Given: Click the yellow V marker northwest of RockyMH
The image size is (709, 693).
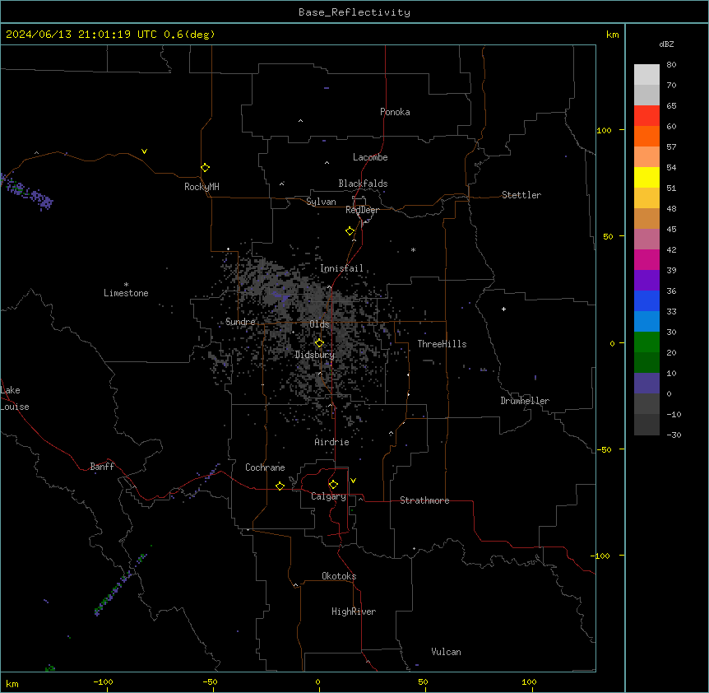Looking at the screenshot, I should tap(144, 151).
